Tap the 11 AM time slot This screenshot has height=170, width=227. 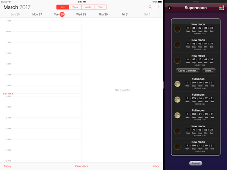(x=46, y=26)
